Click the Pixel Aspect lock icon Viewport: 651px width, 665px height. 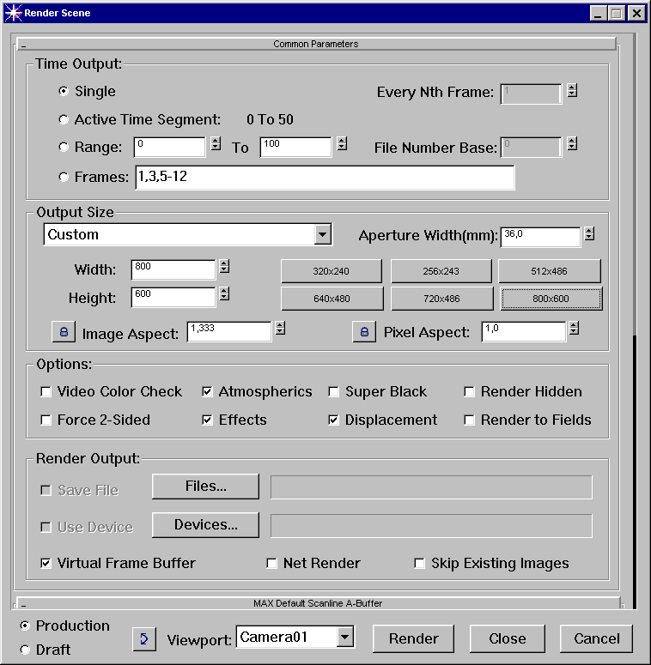(364, 332)
